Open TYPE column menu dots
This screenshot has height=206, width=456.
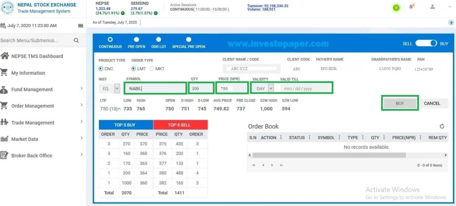click(362, 137)
